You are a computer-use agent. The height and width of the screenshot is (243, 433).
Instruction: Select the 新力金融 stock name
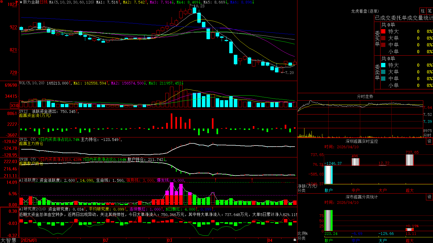click(x=31, y=2)
